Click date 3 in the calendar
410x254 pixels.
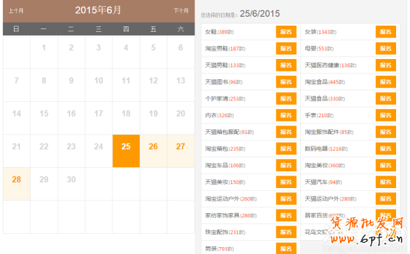[99, 52]
